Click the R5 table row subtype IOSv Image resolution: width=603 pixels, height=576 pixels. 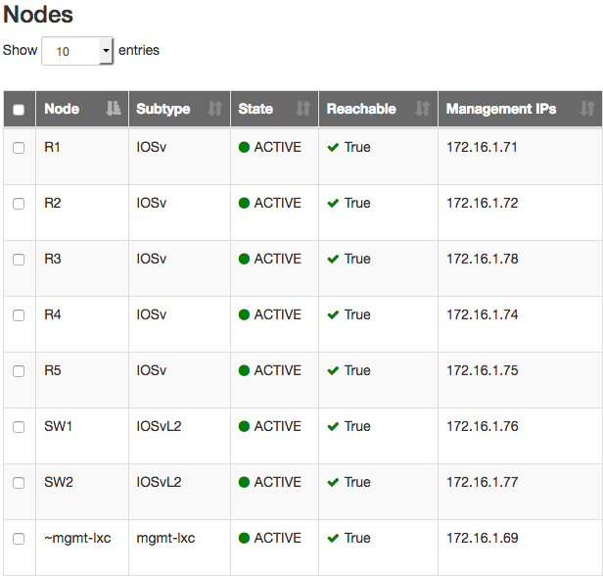[x=152, y=370]
